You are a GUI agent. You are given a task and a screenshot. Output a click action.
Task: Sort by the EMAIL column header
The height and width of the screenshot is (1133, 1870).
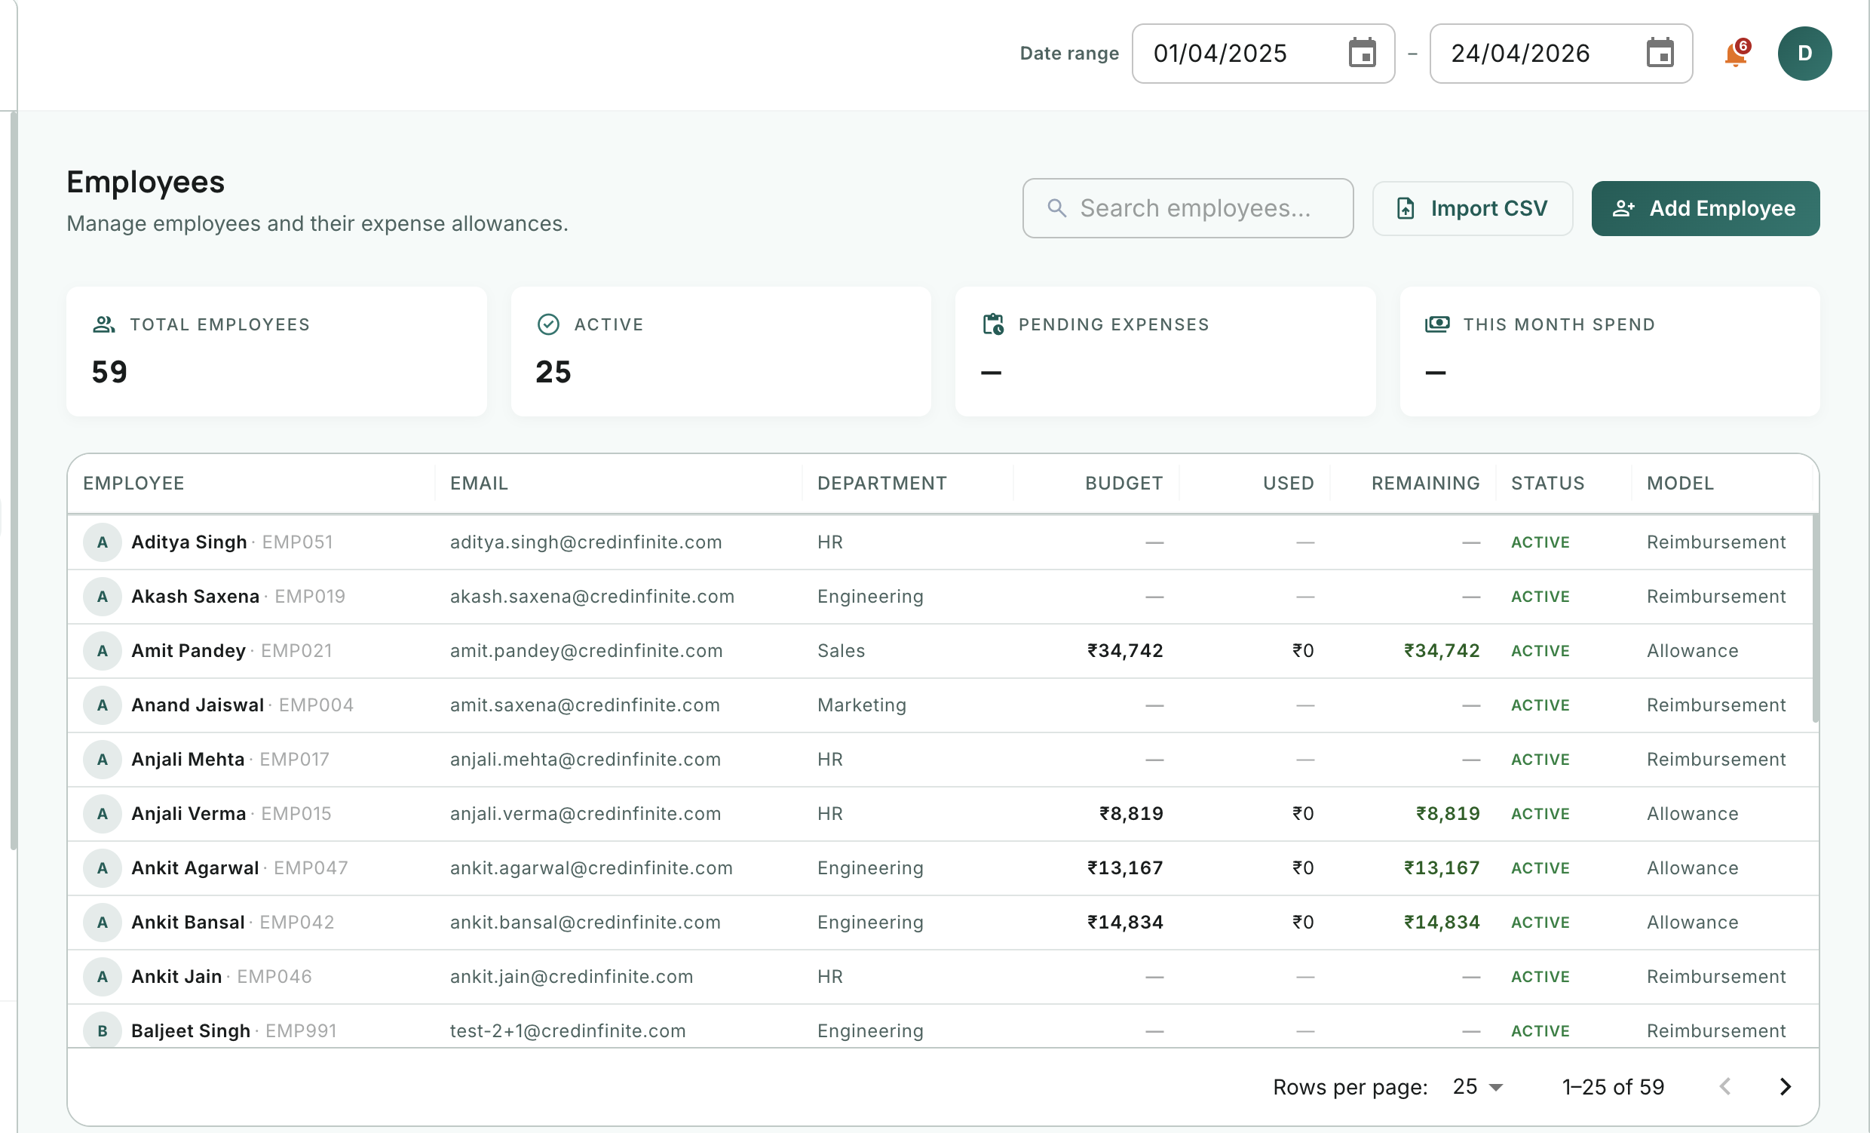point(479,483)
